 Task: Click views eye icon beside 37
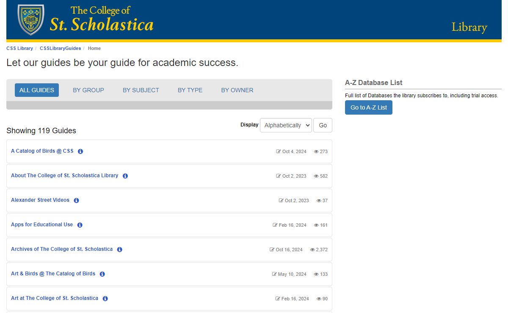(319, 200)
